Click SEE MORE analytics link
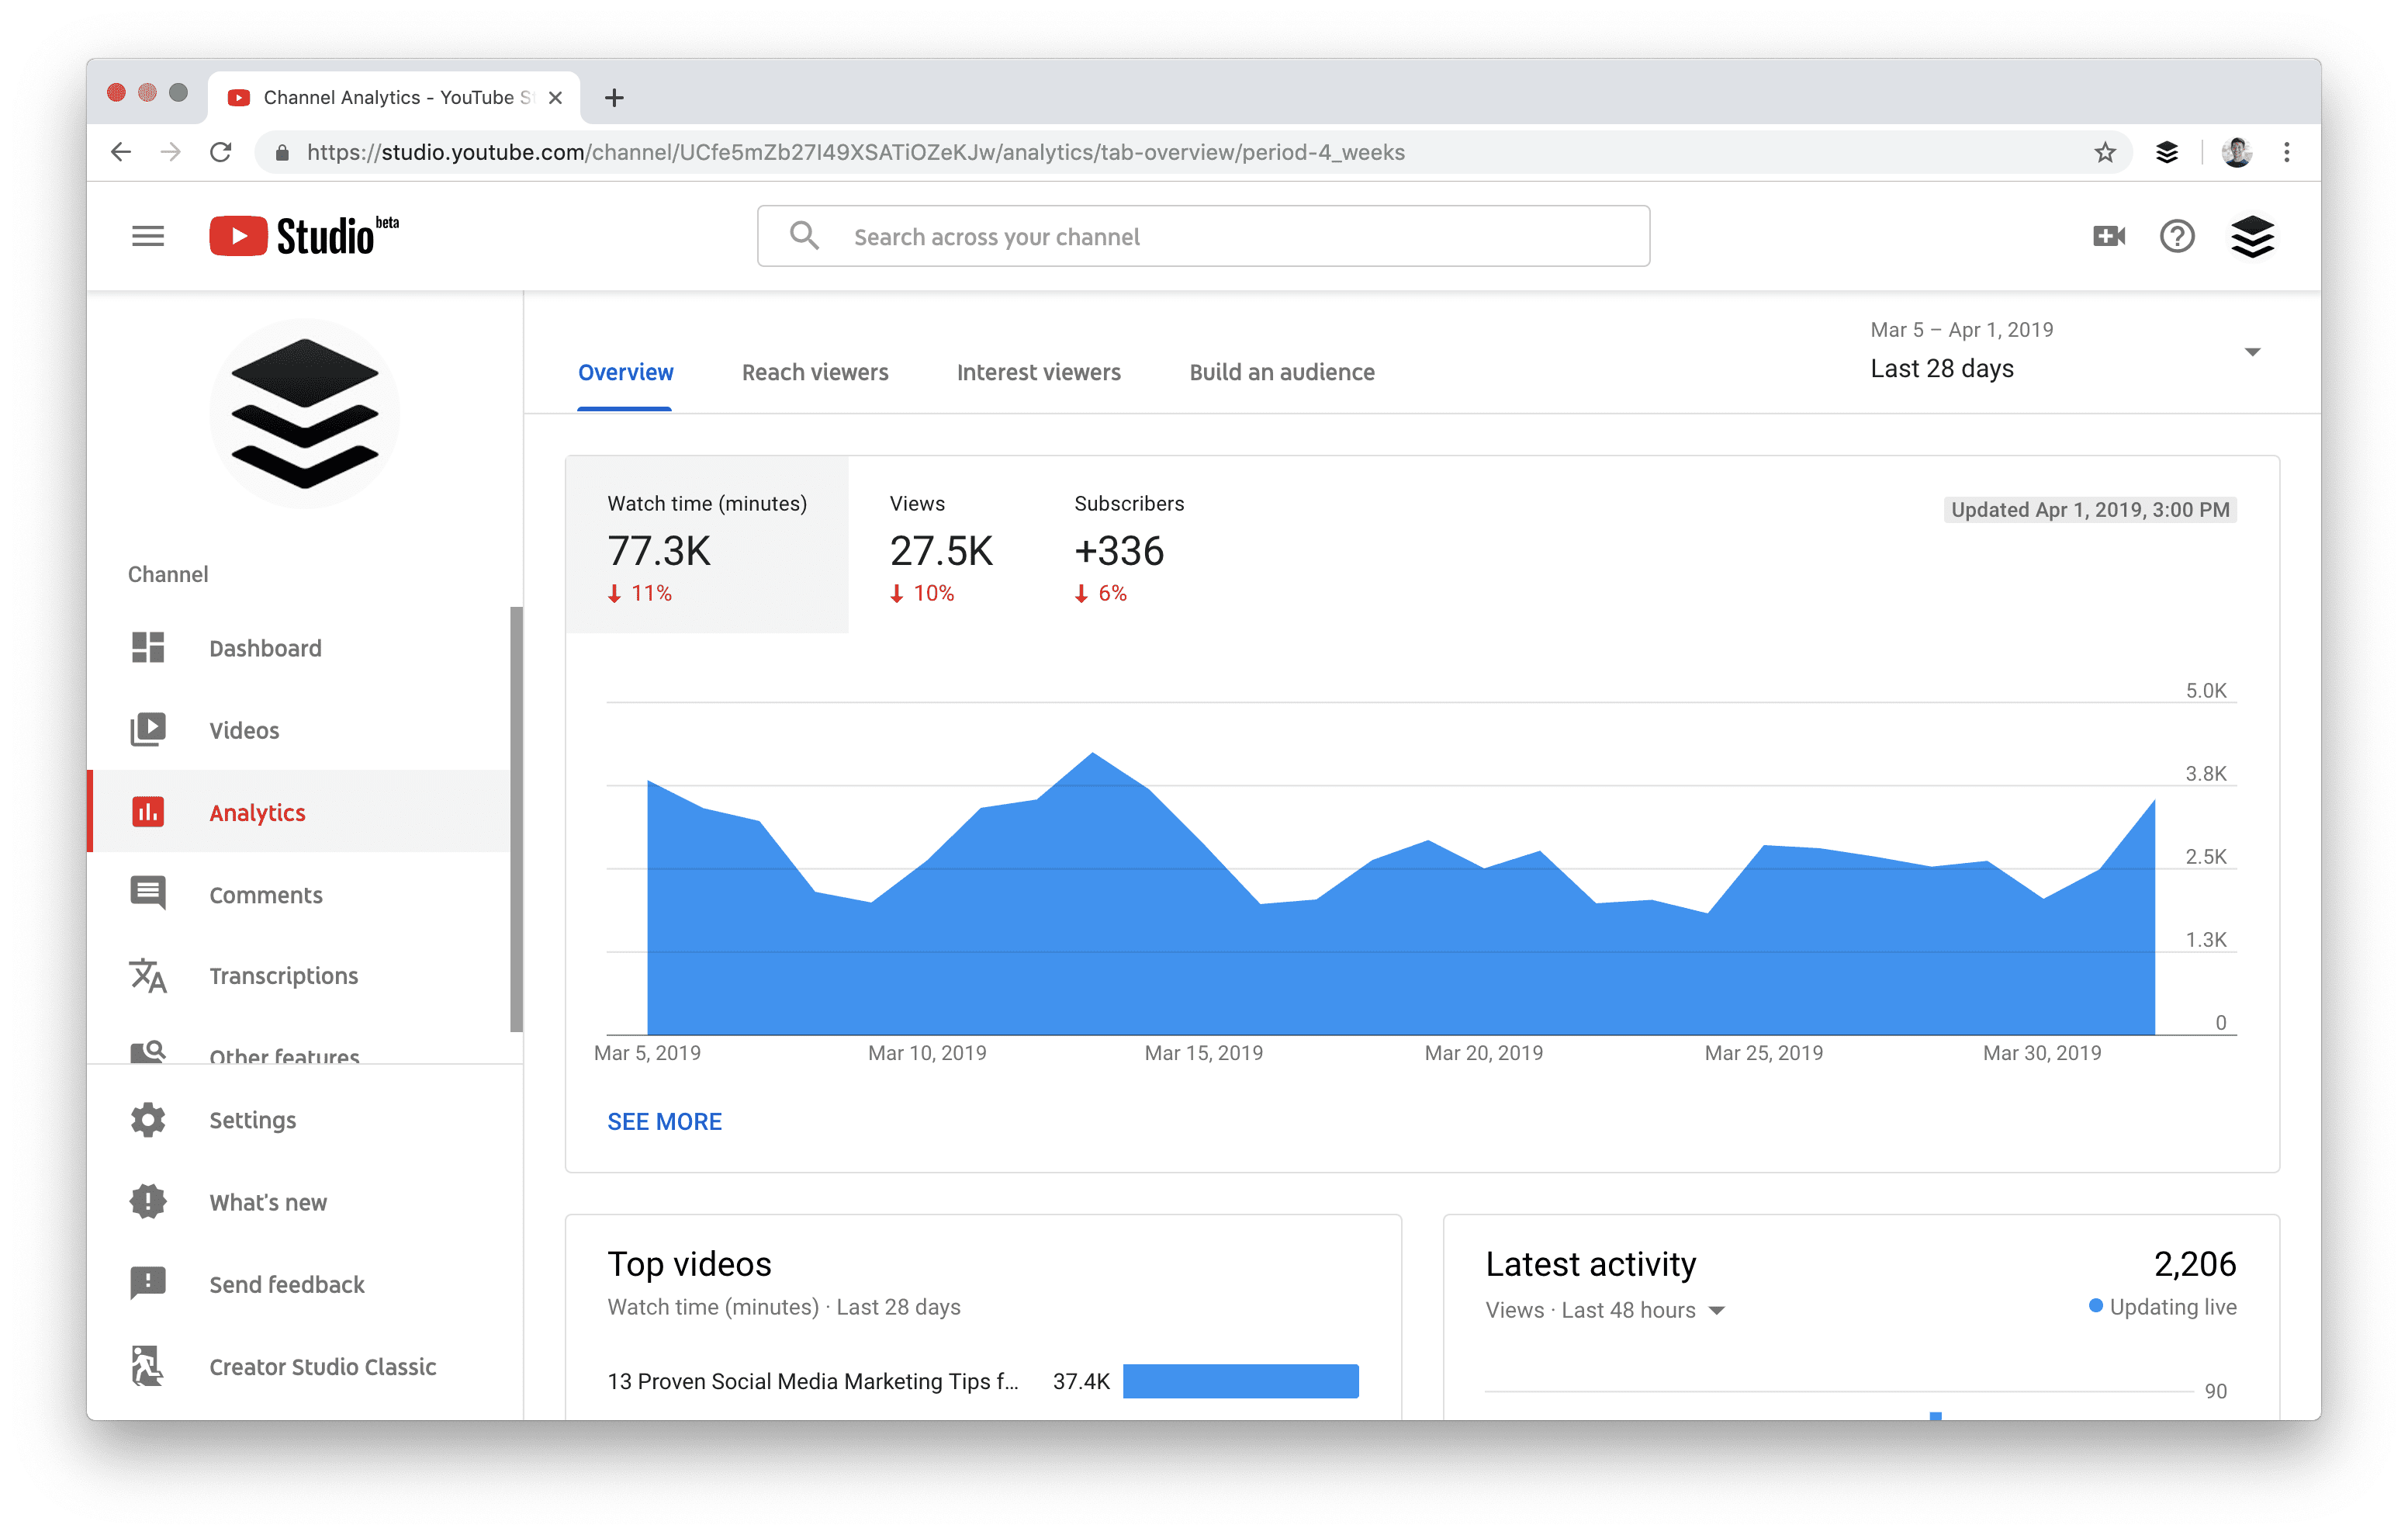Screen dimensions: 2408x1535 click(x=663, y=1119)
